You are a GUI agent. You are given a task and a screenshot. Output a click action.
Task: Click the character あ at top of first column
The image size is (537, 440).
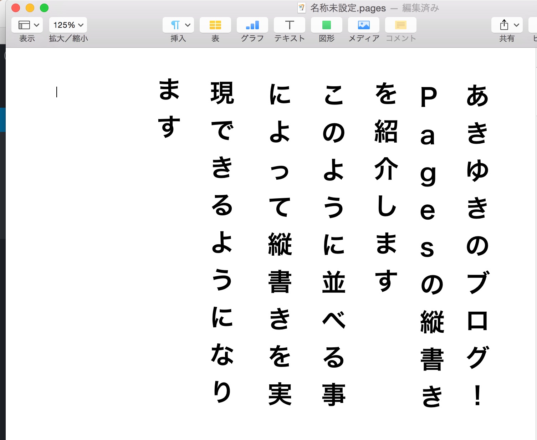[x=477, y=96]
